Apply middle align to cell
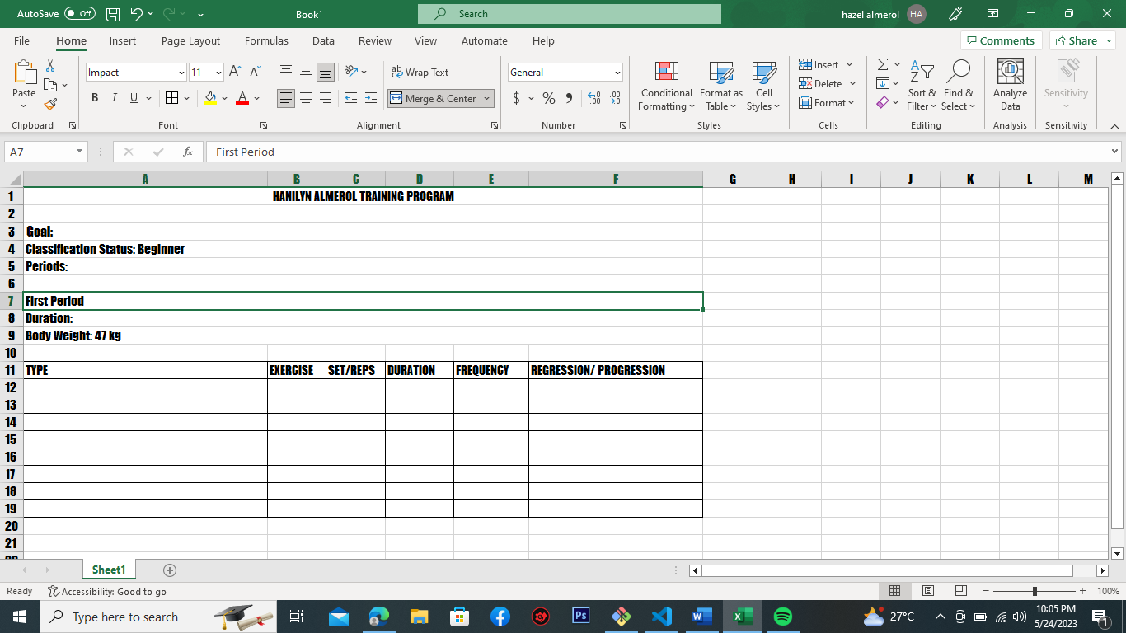1126x633 pixels. click(x=306, y=72)
